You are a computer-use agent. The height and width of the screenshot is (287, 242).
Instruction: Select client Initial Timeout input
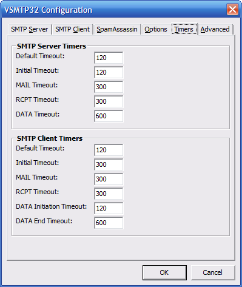coord(109,164)
